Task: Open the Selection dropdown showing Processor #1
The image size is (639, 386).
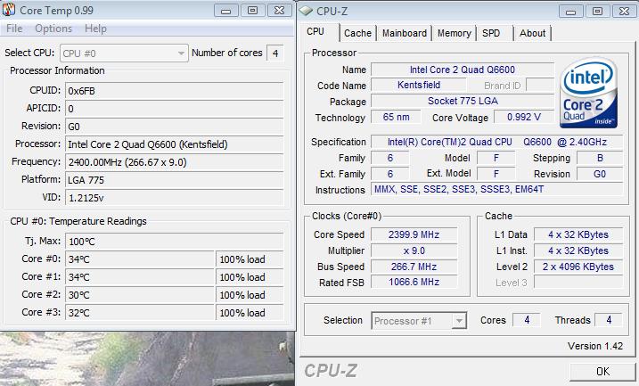Action: coord(419,321)
